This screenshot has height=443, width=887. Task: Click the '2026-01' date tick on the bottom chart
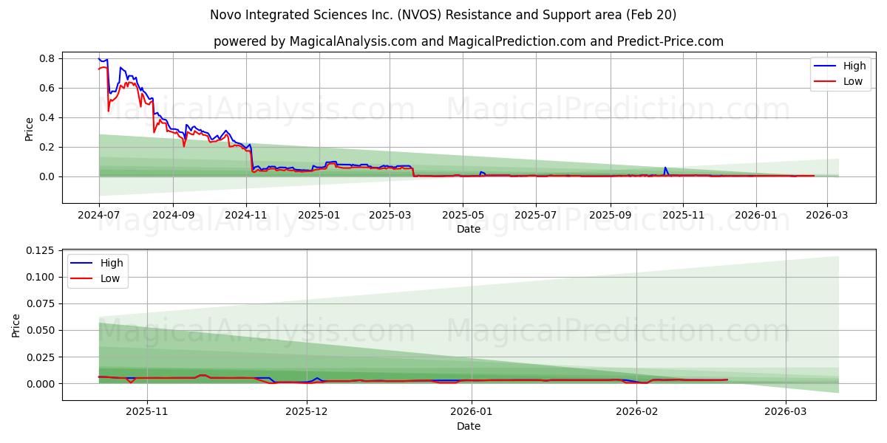(x=472, y=413)
